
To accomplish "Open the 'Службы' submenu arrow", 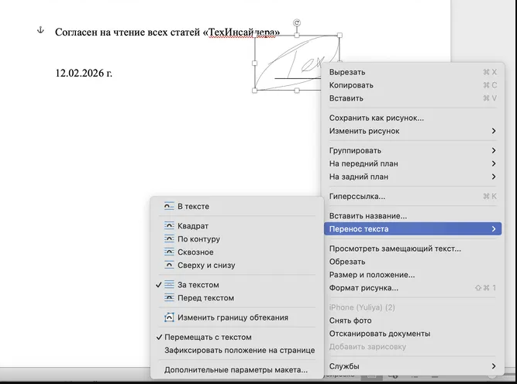I will pyautogui.click(x=494, y=366).
